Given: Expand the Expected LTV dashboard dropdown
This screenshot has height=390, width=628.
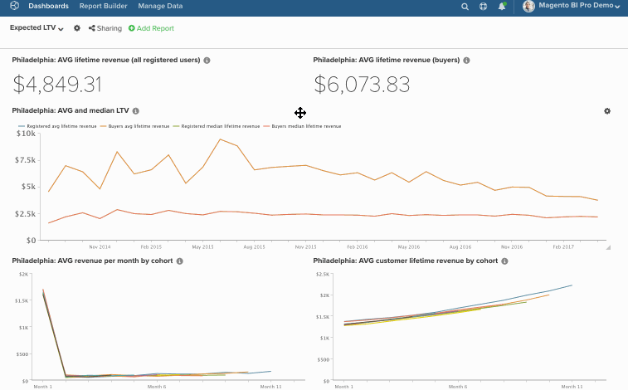Looking at the screenshot, I should [x=37, y=28].
